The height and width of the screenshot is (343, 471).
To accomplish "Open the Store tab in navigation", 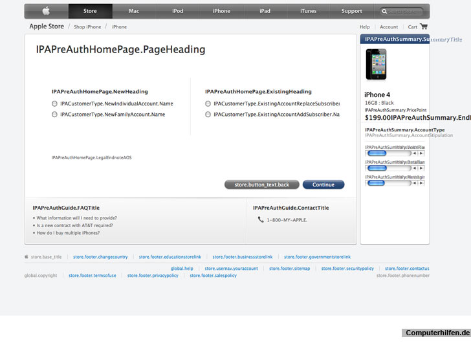I will tap(90, 11).
